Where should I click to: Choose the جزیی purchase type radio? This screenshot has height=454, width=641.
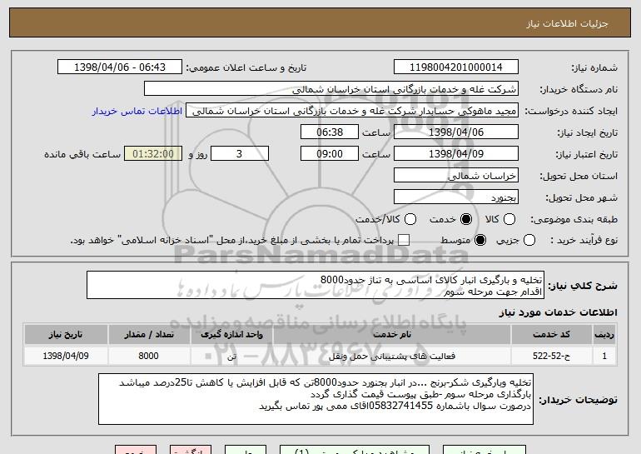529,240
